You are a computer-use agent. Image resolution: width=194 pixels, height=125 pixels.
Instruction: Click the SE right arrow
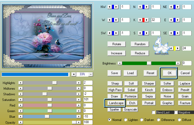click(x=178, y=33)
